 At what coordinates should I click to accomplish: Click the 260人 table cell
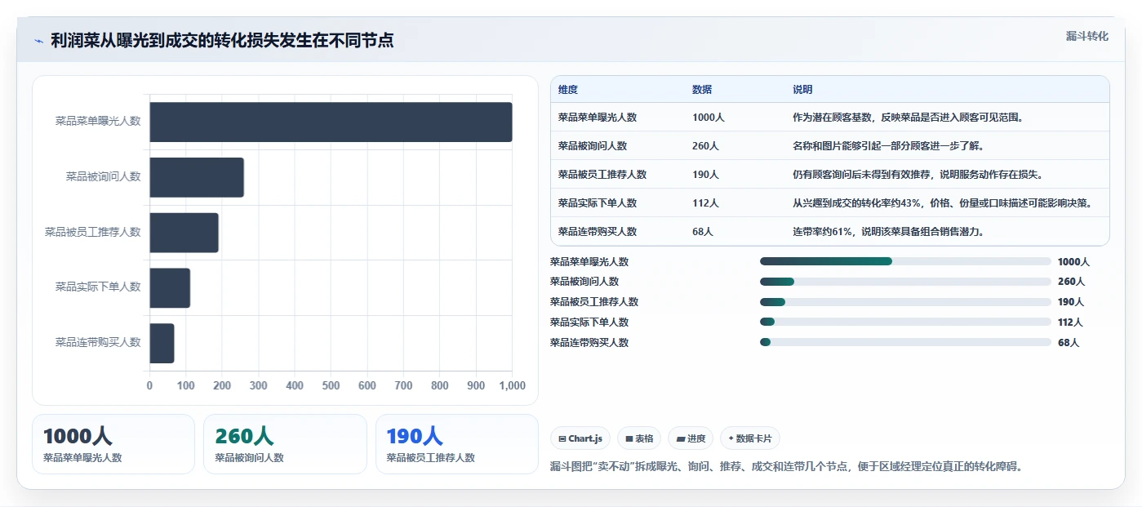click(x=705, y=145)
